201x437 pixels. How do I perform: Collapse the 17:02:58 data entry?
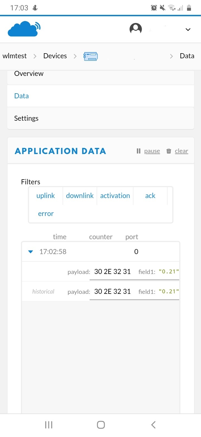tap(30, 252)
